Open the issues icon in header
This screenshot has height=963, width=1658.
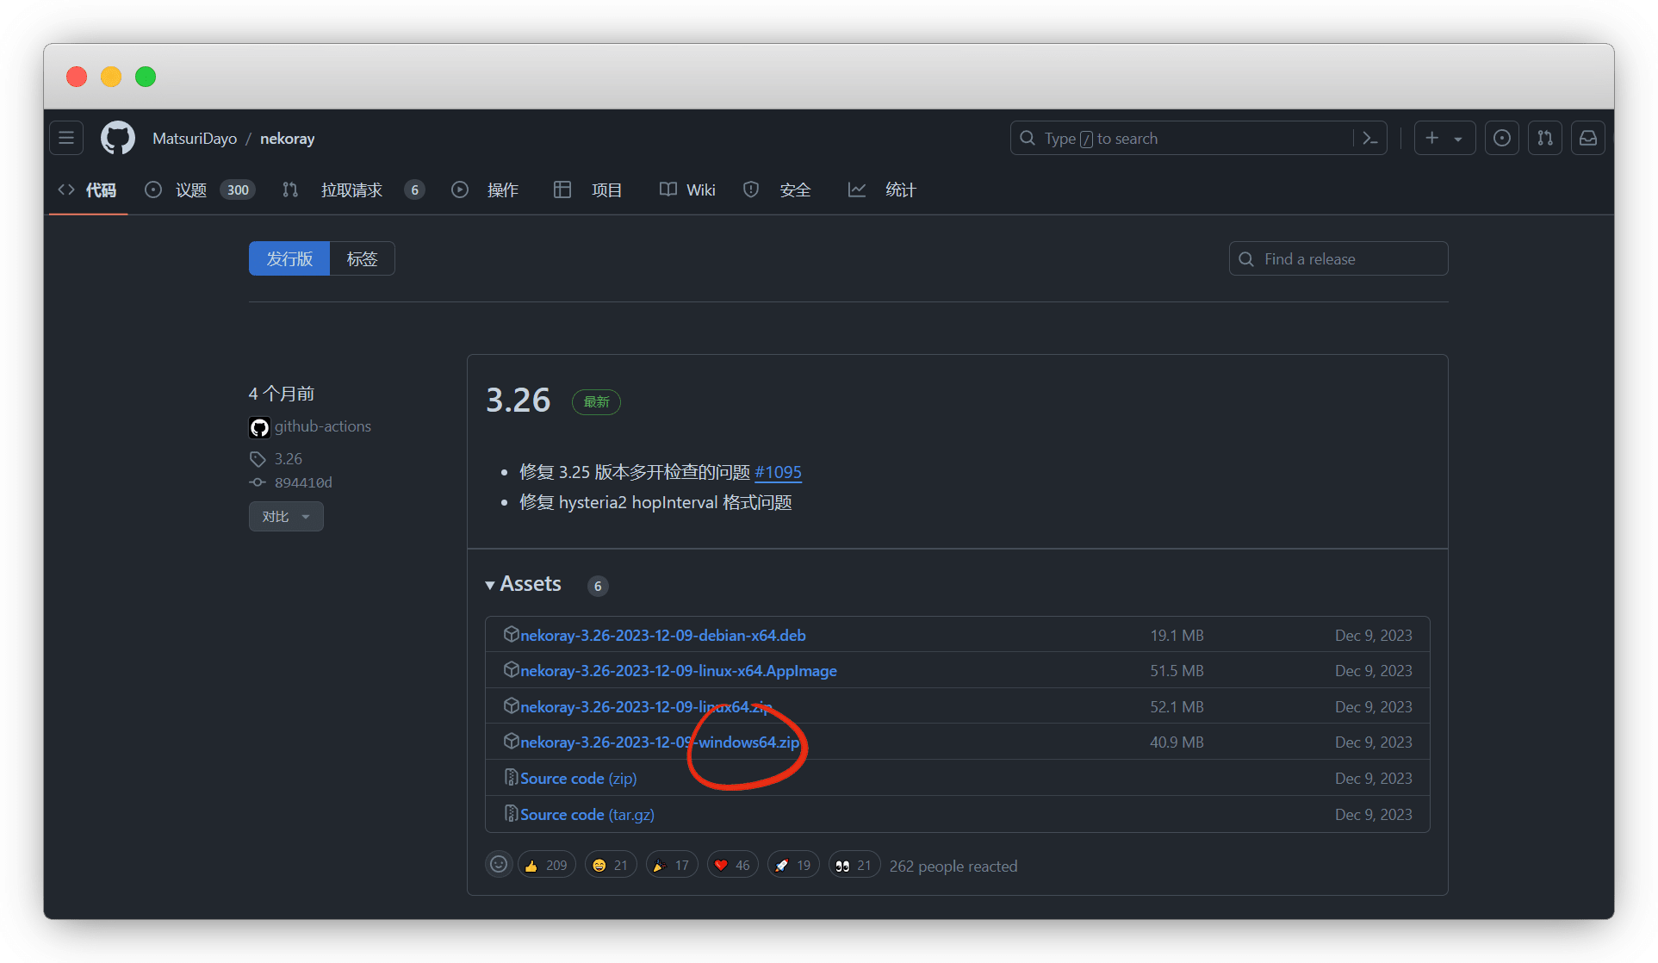(1501, 138)
